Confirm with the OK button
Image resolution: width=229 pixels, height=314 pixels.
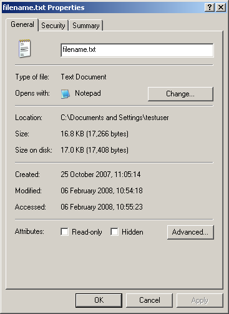[x=99, y=300]
